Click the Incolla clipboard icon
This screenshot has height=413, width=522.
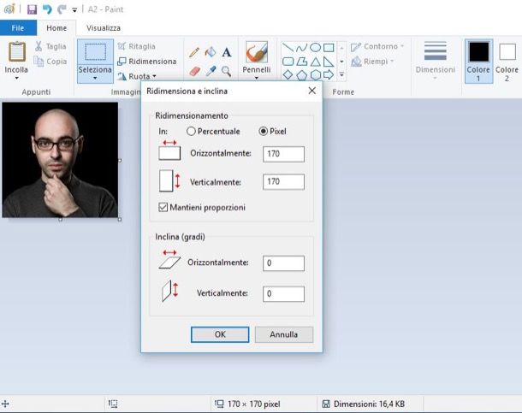(x=16, y=52)
